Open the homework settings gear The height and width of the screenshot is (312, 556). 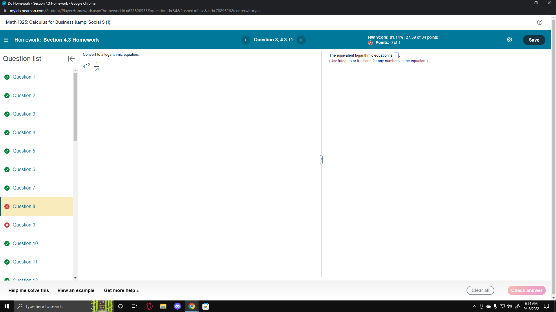click(510, 40)
